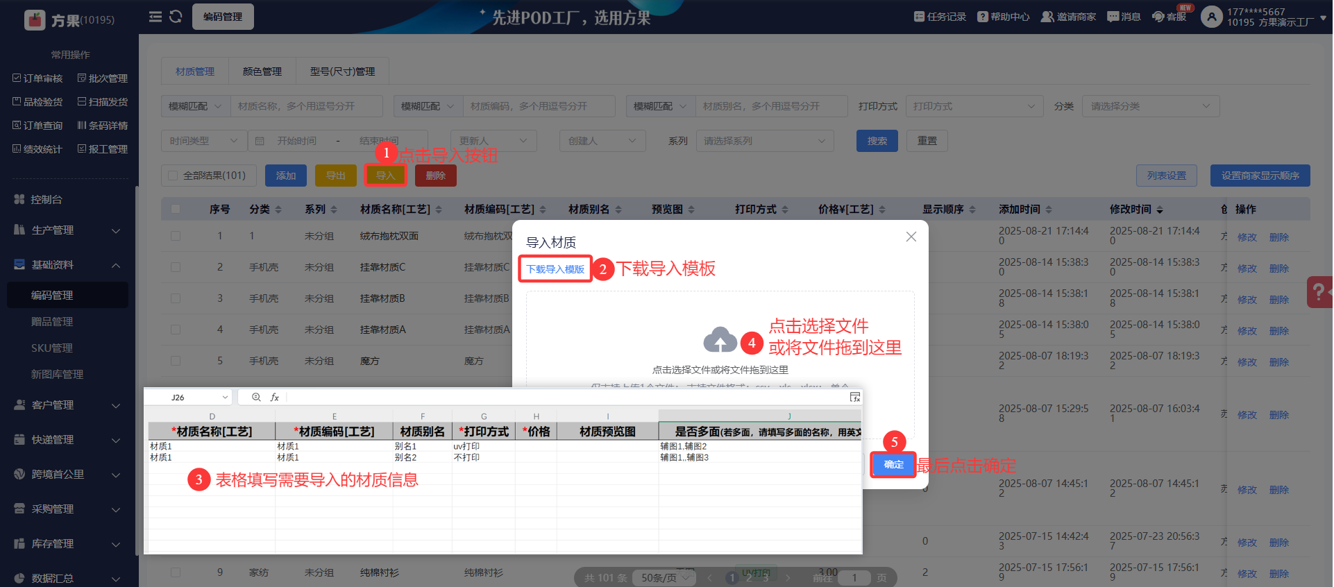Image resolution: width=1334 pixels, height=587 pixels.
Task: Expand 生产管理 in the sidebar
Action: [67, 230]
